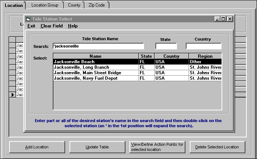Open the Clear Field menu

click(x=52, y=26)
